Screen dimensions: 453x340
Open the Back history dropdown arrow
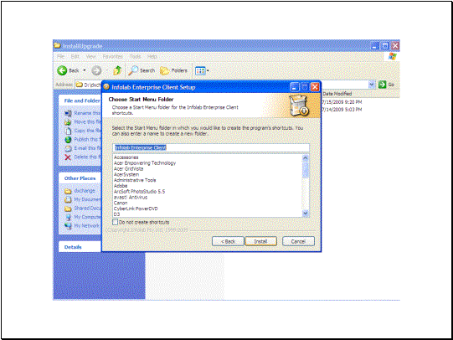point(85,70)
